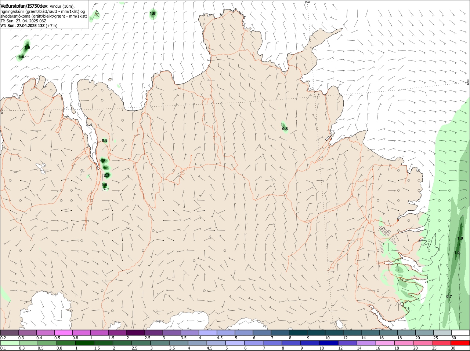
Task: Click the 0.7 precipitation label in the southeast sea
Action: (x=449, y=296)
